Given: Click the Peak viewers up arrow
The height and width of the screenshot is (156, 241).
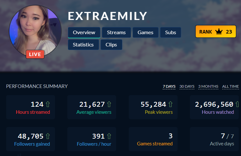Looking at the screenshot, I should (x=170, y=104).
